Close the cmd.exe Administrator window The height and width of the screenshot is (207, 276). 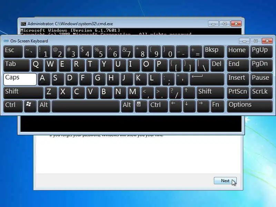point(236,23)
